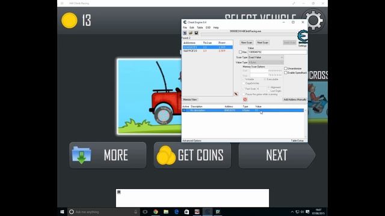Click the Undo Scan button
Screen dimensions: 385x216
click(x=289, y=43)
